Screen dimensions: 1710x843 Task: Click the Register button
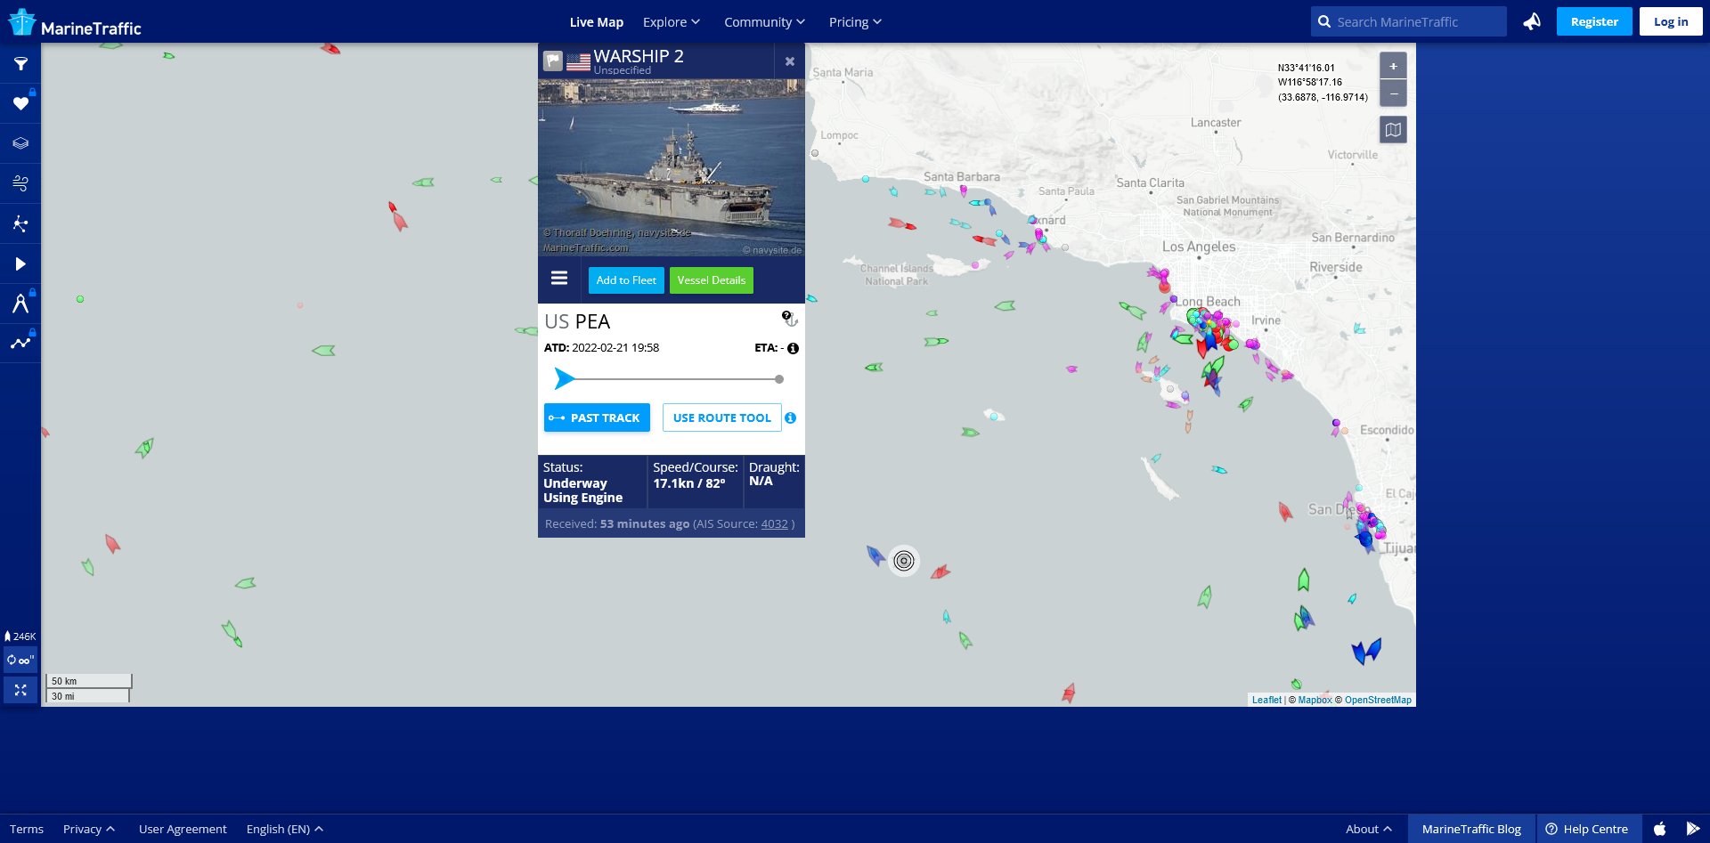pyautogui.click(x=1594, y=21)
